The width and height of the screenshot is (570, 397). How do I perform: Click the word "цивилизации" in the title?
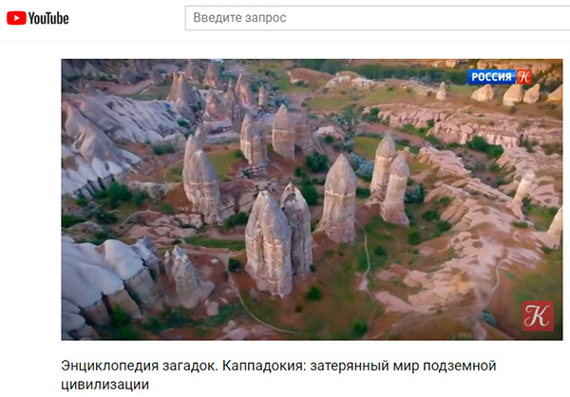coord(105,385)
